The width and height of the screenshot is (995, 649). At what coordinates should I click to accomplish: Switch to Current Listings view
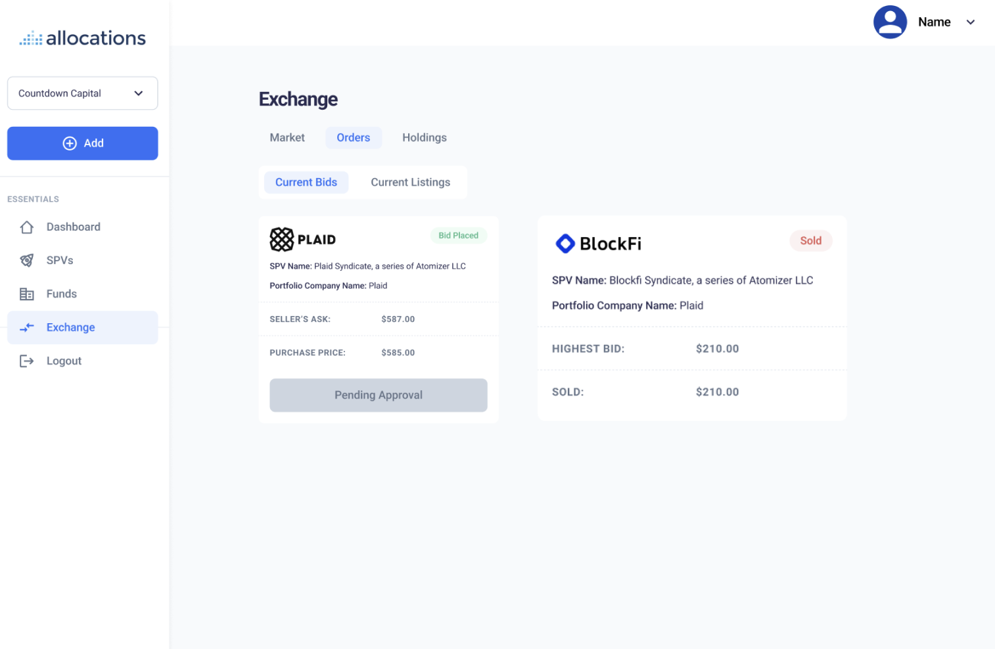(410, 182)
